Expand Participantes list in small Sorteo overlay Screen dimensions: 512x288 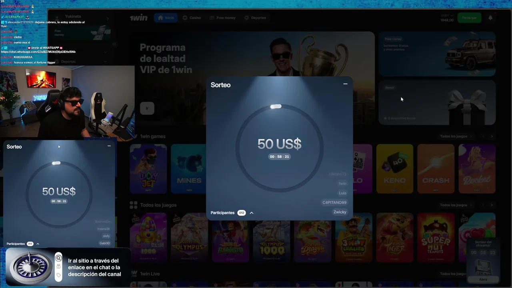(38, 244)
